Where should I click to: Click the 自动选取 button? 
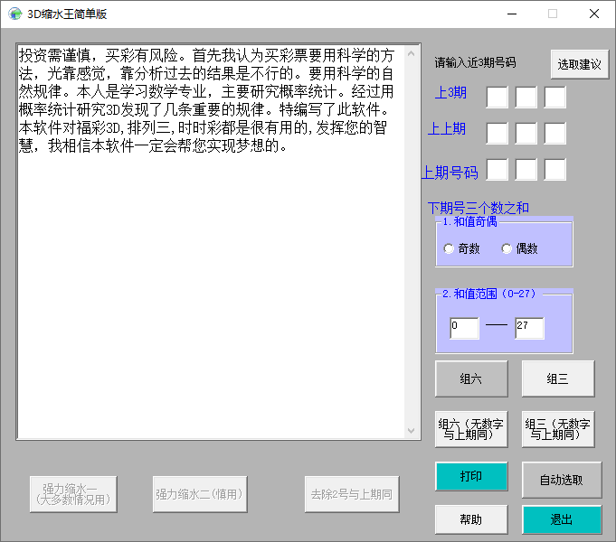coord(562,480)
